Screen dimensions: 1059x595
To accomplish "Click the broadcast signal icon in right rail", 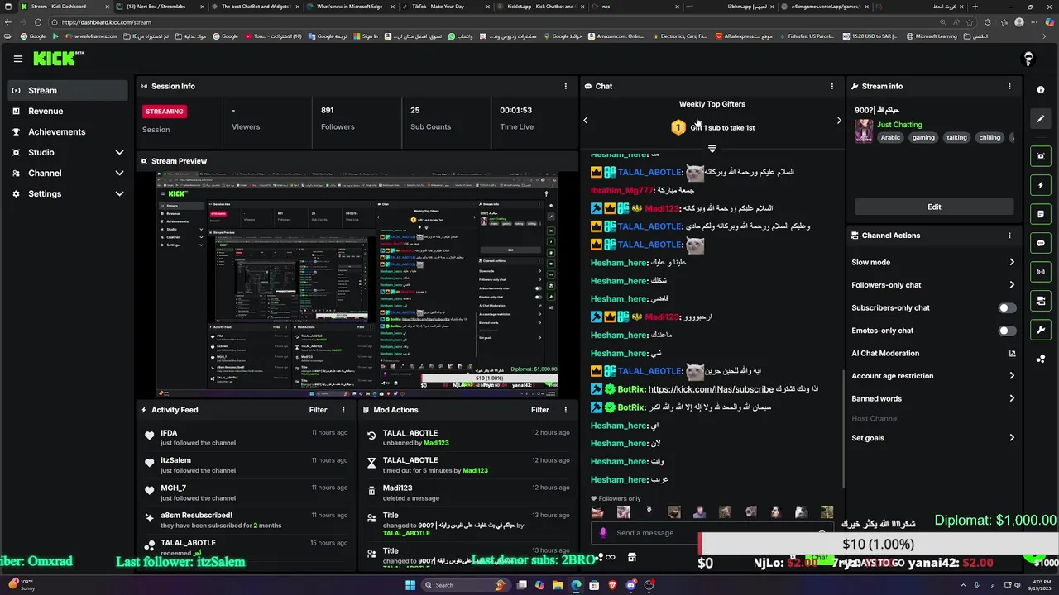I will pos(1041,272).
